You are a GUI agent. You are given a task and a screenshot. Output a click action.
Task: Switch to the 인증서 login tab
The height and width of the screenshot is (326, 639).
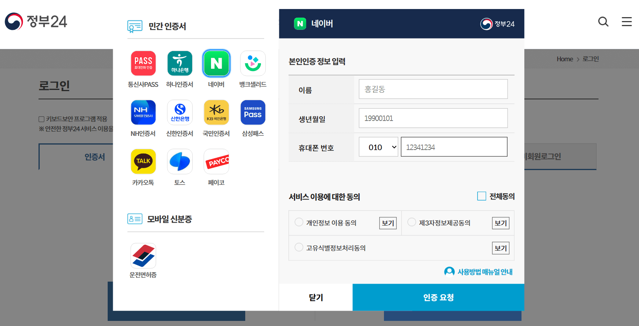(x=76, y=157)
